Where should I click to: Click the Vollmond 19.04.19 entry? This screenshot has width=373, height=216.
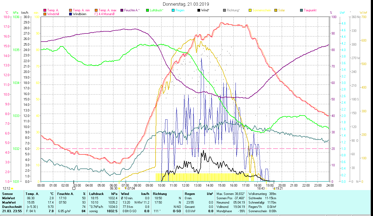tap(231, 207)
